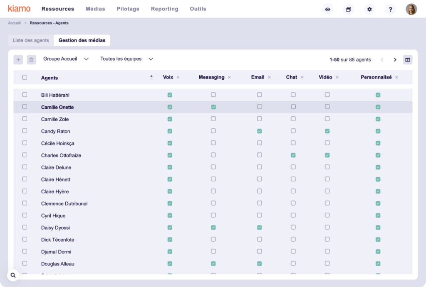This screenshot has height=287, width=426.
Task: Sort agents using the arrow in header
Action: click(x=151, y=76)
